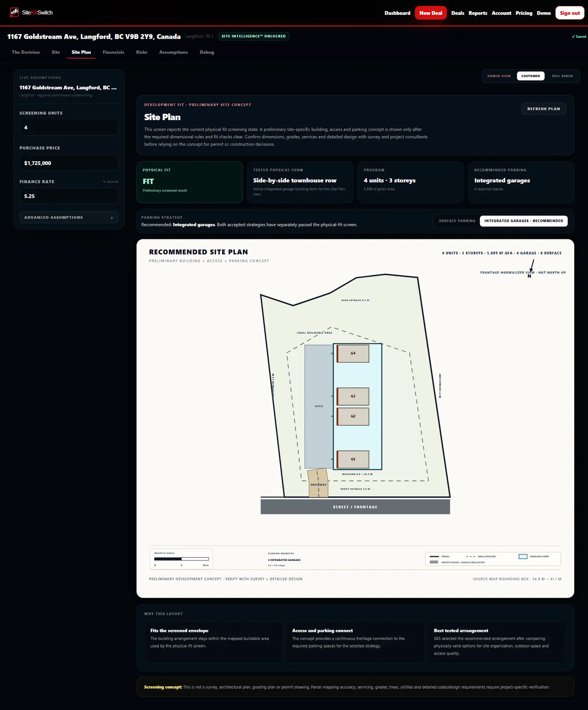The width and height of the screenshot is (588, 710).
Task: Switch to Full Debug view
Action: [562, 76]
